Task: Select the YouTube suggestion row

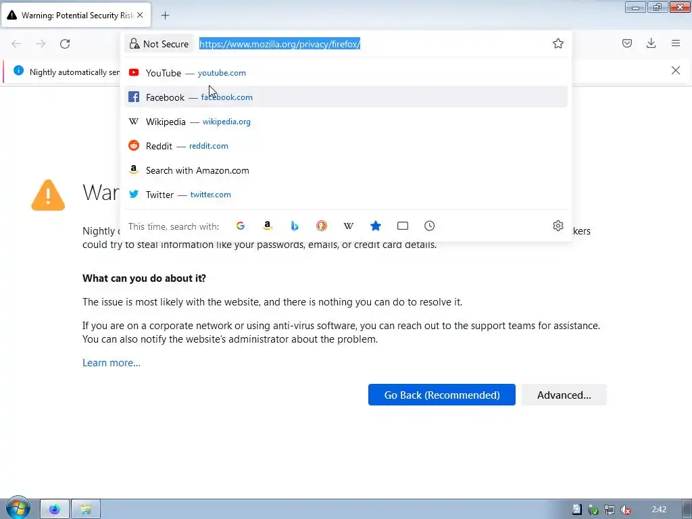Action: click(x=346, y=73)
